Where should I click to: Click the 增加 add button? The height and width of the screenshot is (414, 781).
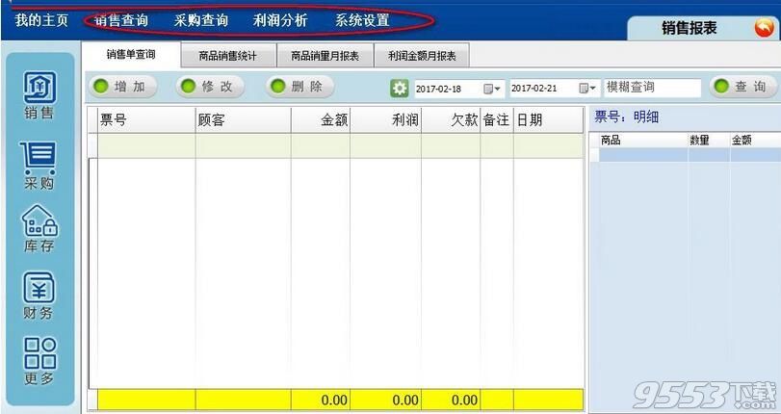point(123,87)
